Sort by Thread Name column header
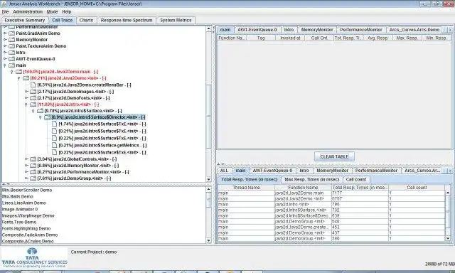 pyautogui.click(x=246, y=188)
